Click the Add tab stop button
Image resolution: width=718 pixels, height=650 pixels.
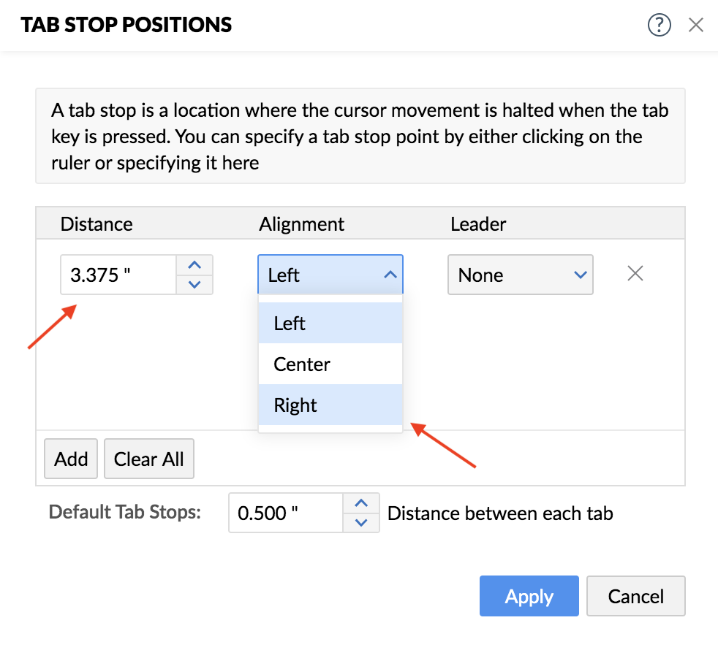[71, 459]
